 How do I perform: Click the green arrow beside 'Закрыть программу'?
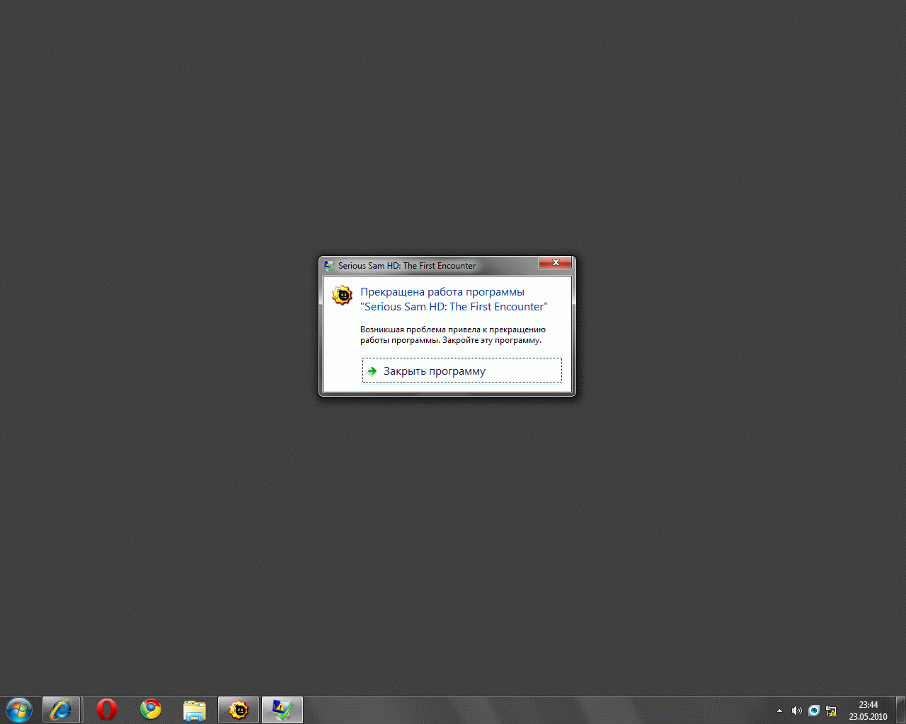coord(372,371)
